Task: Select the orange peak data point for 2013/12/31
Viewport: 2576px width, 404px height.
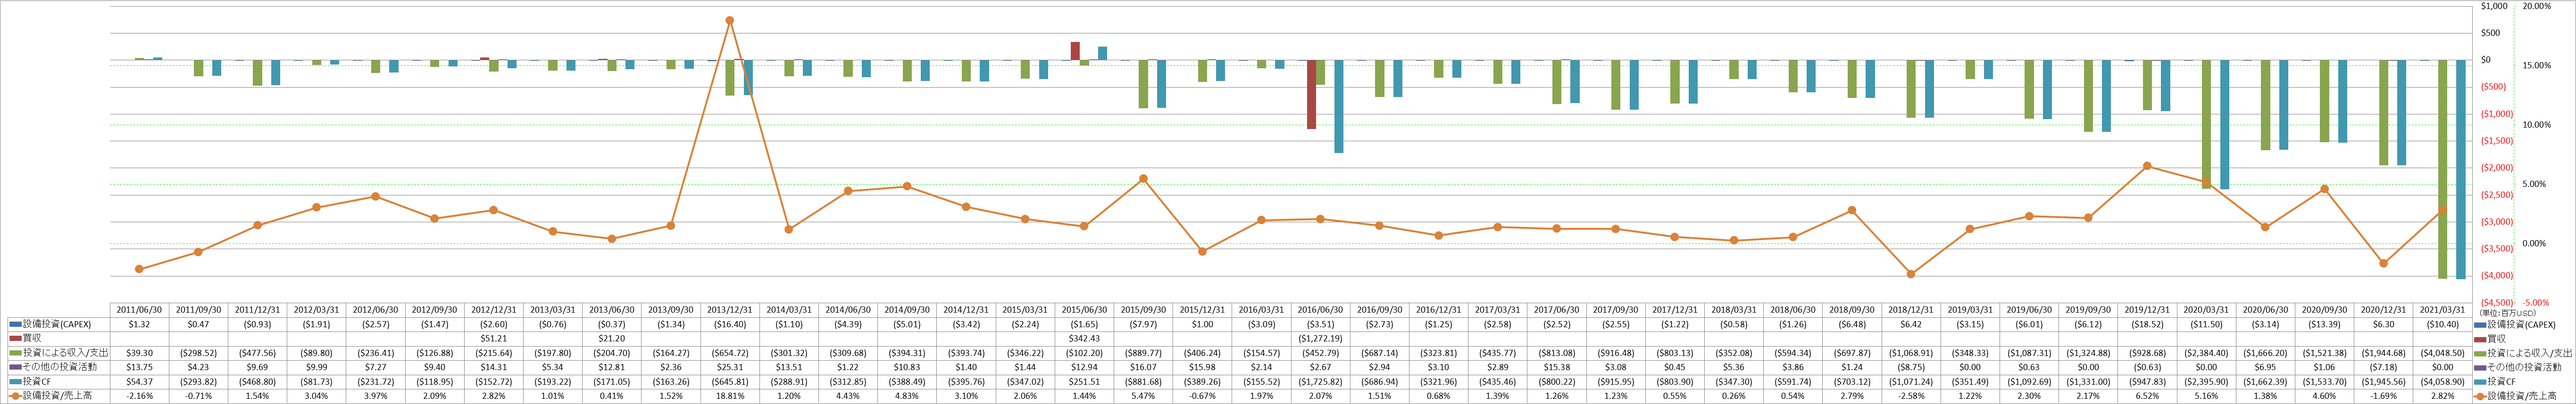Action: (730, 20)
